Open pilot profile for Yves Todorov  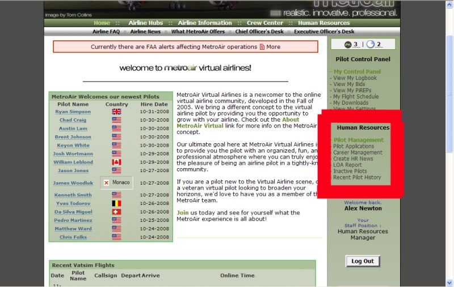click(73, 204)
